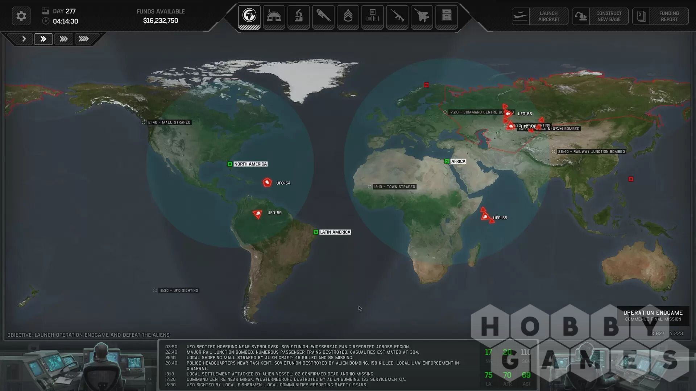
Task: Set quadruple-arrow fastest time speed
Action: click(84, 39)
